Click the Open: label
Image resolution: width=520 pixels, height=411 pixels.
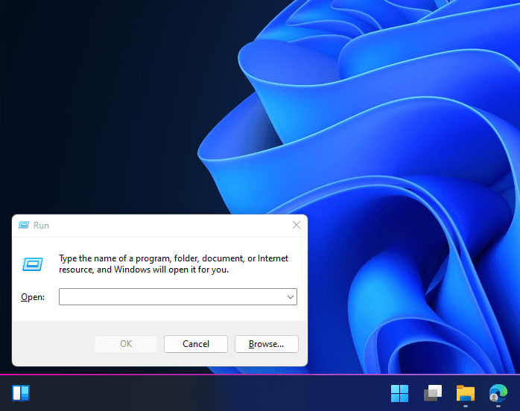click(33, 297)
